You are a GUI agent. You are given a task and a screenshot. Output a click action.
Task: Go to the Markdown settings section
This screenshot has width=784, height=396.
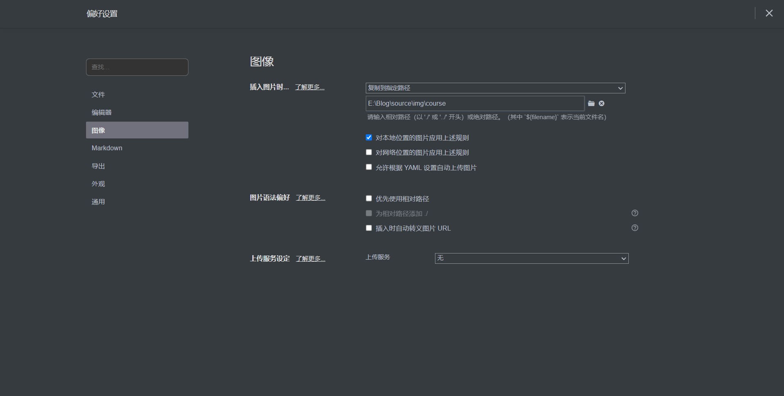[x=107, y=148]
